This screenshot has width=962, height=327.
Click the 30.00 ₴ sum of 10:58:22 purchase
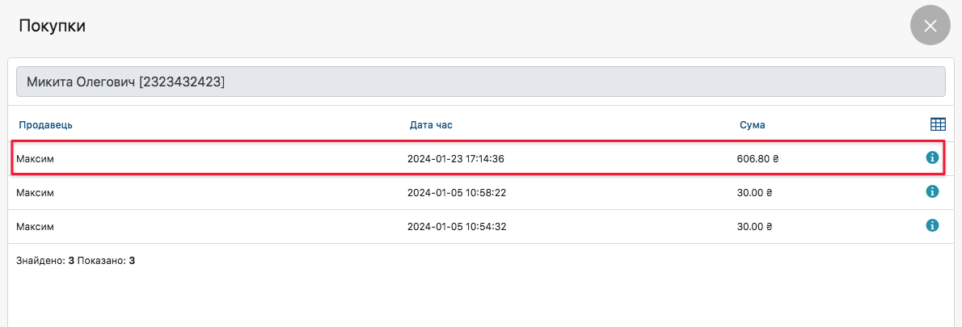[x=754, y=193]
